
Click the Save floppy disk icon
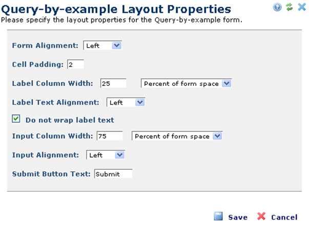(218, 216)
